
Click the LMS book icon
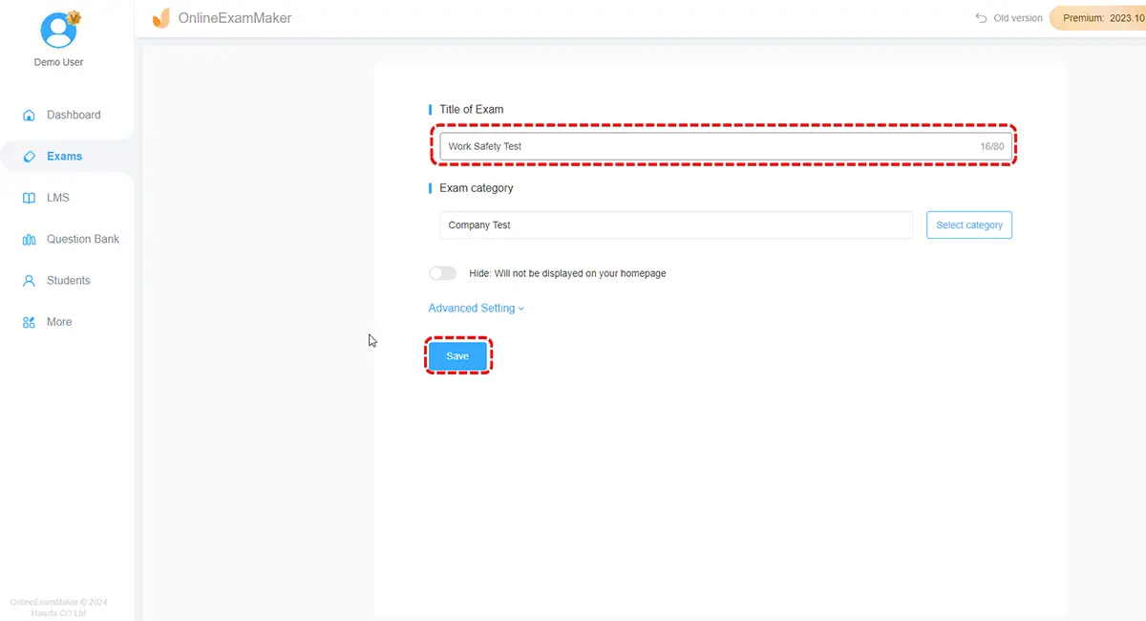click(29, 198)
